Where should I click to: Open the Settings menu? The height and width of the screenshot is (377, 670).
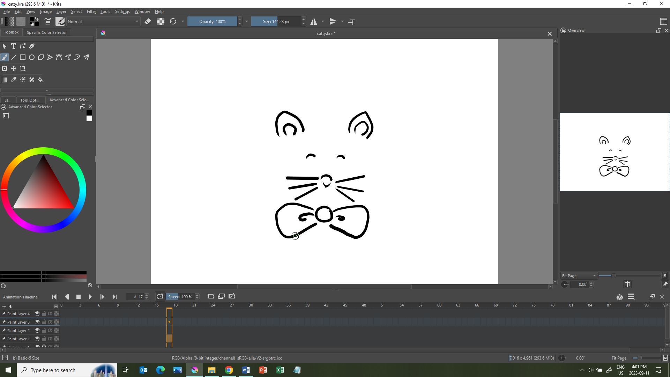pos(122,12)
